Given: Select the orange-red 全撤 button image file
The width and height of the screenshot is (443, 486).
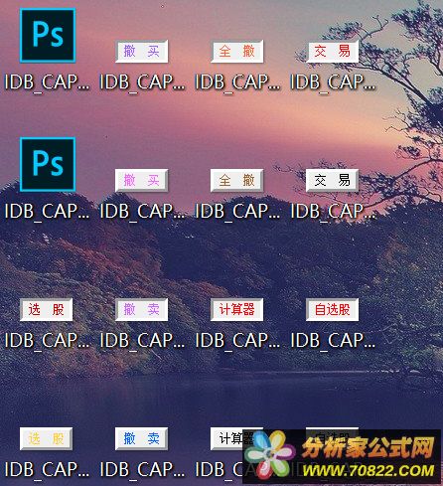Looking at the screenshot, I should click(237, 52).
